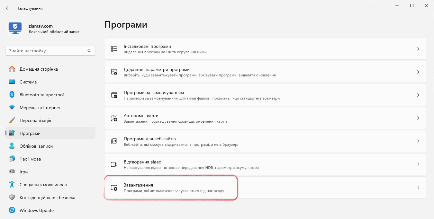
Task: Click 'Виберіть, куди завантажувати програми' description
Action: point(200,75)
